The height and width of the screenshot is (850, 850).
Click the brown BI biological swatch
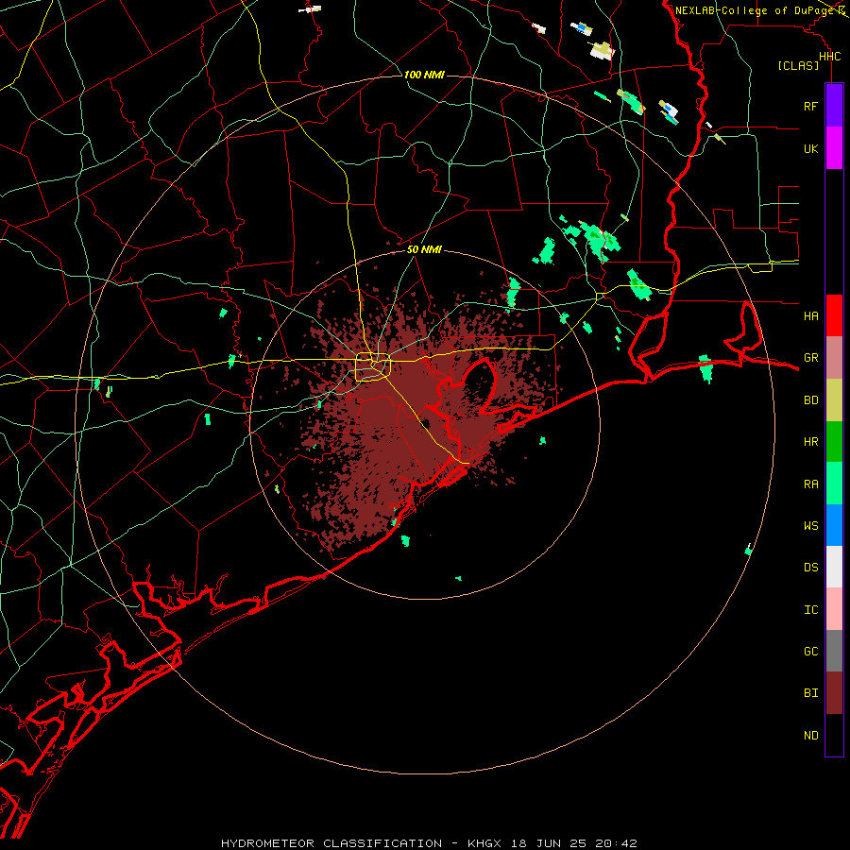[x=834, y=693]
